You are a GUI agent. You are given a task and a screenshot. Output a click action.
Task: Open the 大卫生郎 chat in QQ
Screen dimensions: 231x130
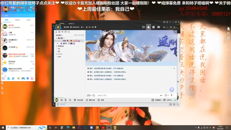(18, 48)
